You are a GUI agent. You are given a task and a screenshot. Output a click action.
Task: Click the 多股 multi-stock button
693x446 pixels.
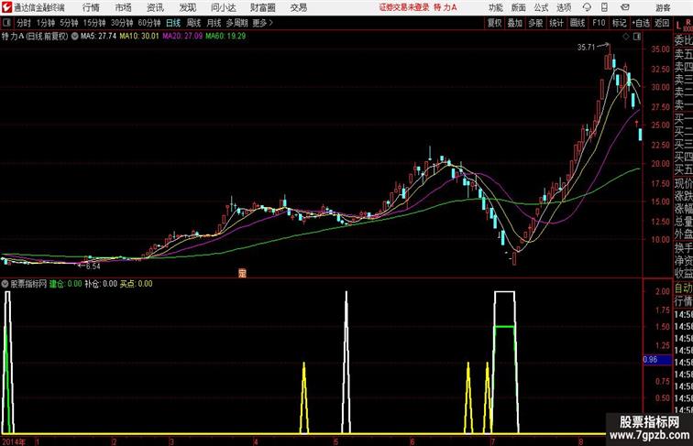coord(535,23)
